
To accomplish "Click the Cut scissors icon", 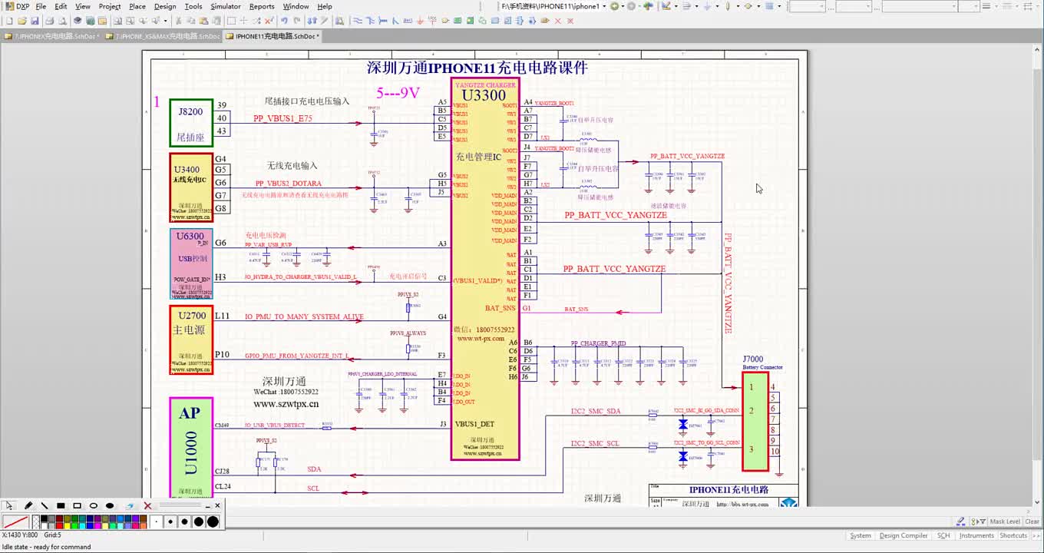I will point(178,21).
